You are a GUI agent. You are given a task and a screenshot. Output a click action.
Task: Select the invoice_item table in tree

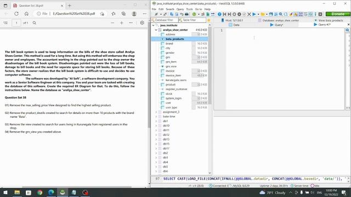click(173, 76)
